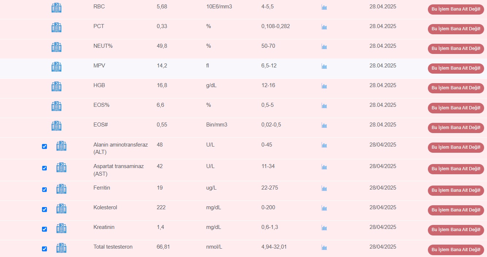Click the MPV result value 14,2
Image resolution: width=487 pixels, height=257 pixels.
[x=162, y=66]
